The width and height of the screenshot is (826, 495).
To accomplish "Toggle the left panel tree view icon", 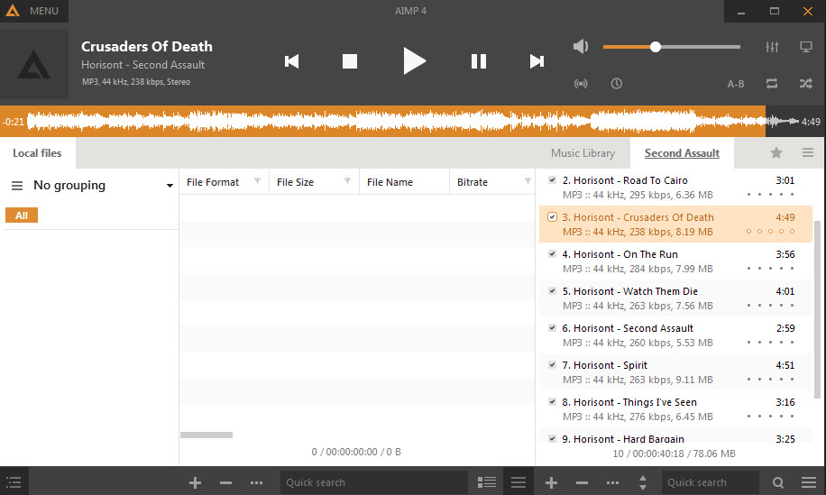I will (14, 481).
